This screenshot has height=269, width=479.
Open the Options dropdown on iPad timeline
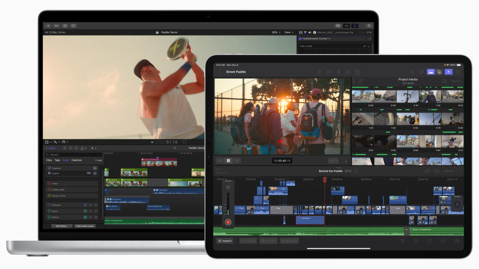[x=450, y=171]
